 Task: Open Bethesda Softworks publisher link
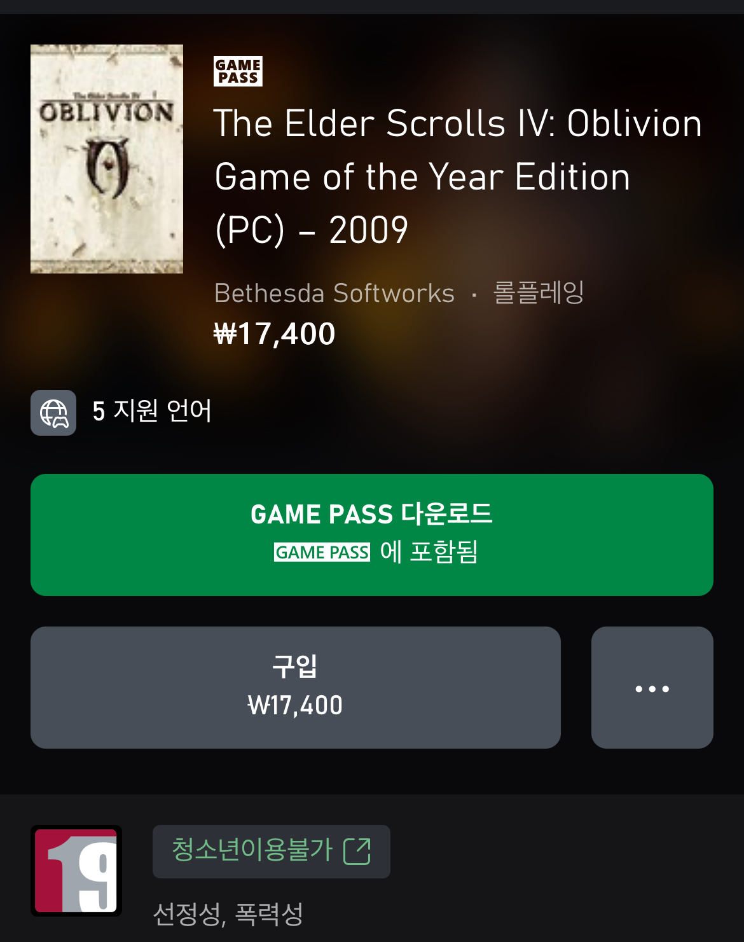(x=334, y=293)
